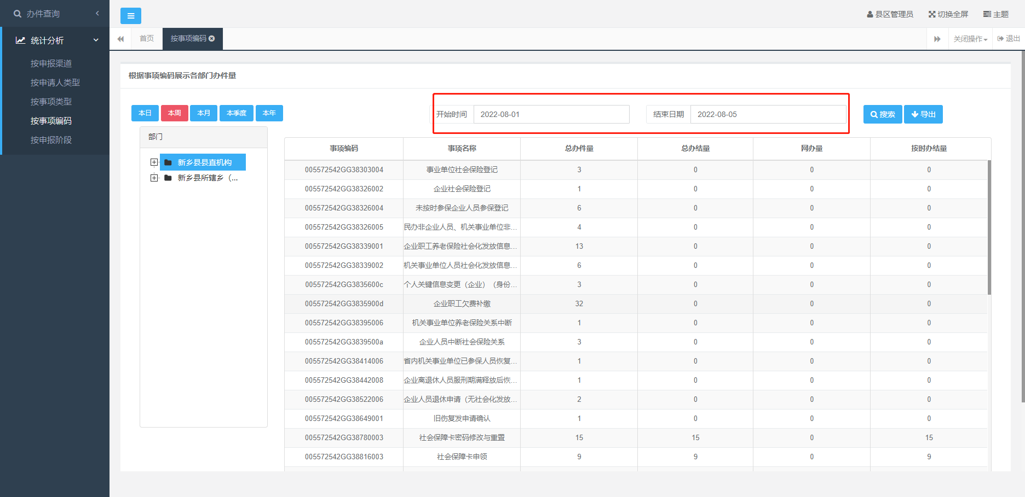This screenshot has height=497, width=1025.
Task: Switch to the 首页 tab
Action: coord(146,39)
